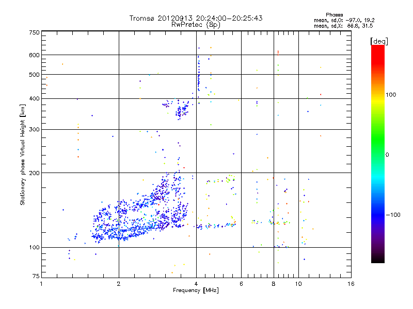Click the x-axis tick label '6'
The width and height of the screenshot is (413, 309).
[x=242, y=284]
